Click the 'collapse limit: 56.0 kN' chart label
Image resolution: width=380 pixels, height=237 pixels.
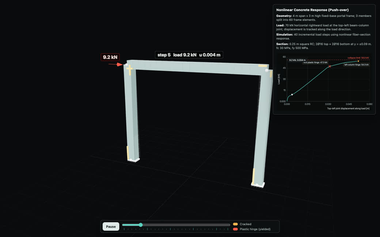(x=358, y=58)
